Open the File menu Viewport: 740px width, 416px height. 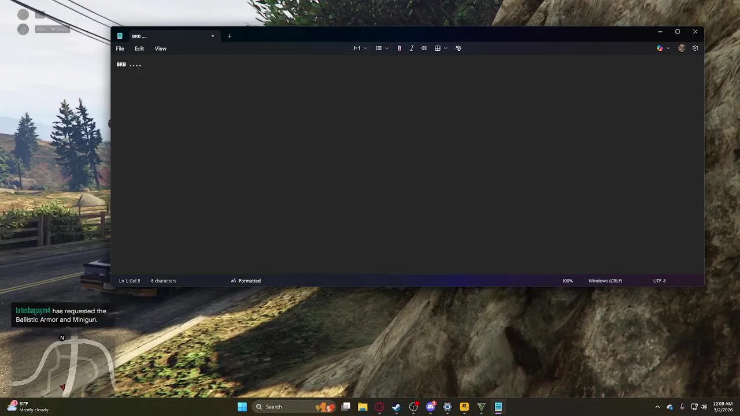pos(120,49)
